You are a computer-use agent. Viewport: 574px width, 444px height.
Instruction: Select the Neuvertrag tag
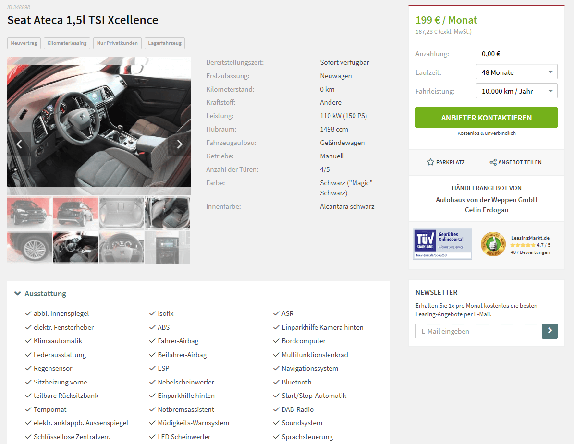click(x=24, y=43)
